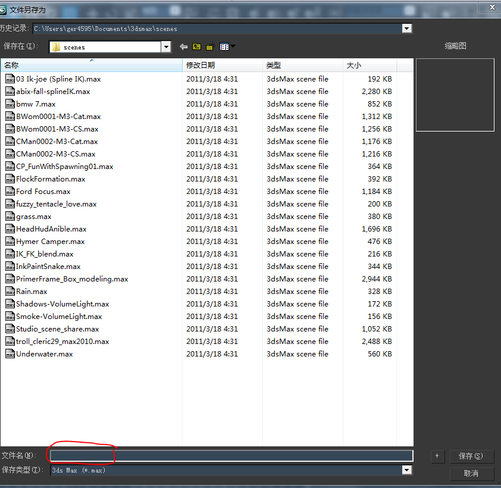Open the view menu dropdown arrow
This screenshot has height=488, width=501.
(233, 46)
